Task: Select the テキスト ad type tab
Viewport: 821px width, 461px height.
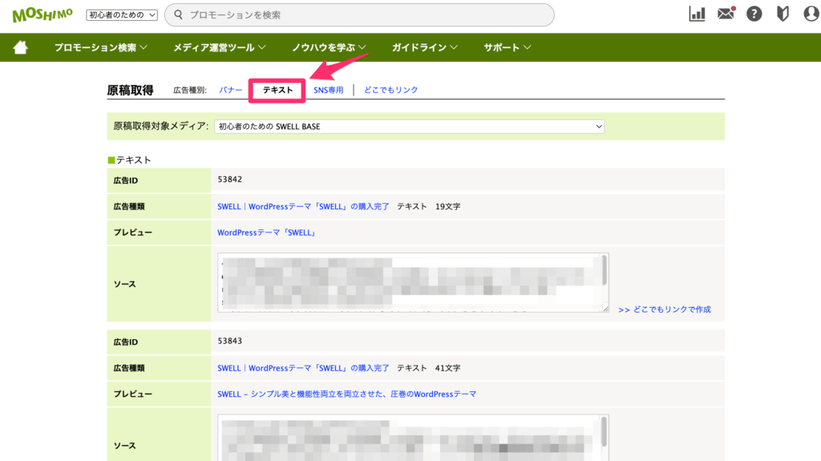Action: coord(278,91)
